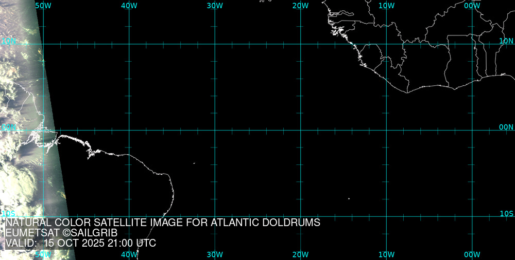The image size is (515, 260).
Task: Click the 20W label along bottom edge
Action: coord(300,254)
